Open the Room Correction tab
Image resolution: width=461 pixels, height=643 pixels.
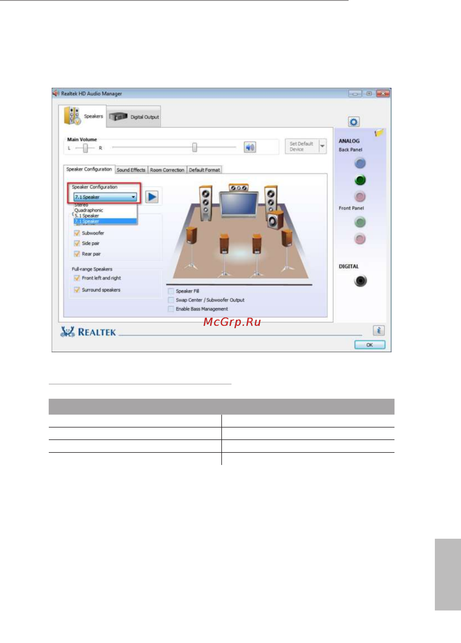(167, 170)
